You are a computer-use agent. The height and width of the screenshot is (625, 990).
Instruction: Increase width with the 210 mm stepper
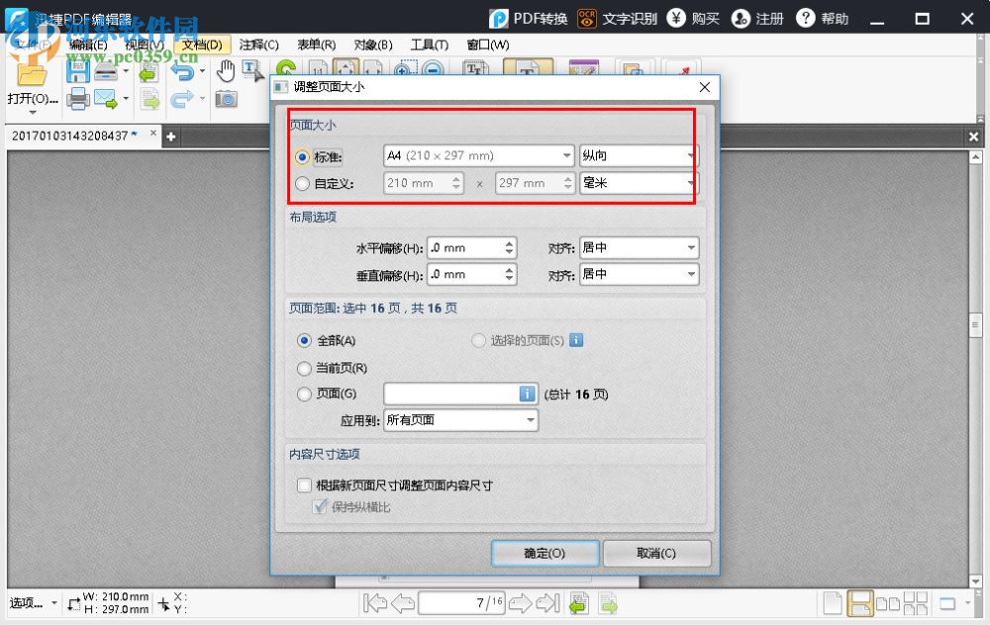[x=456, y=178]
